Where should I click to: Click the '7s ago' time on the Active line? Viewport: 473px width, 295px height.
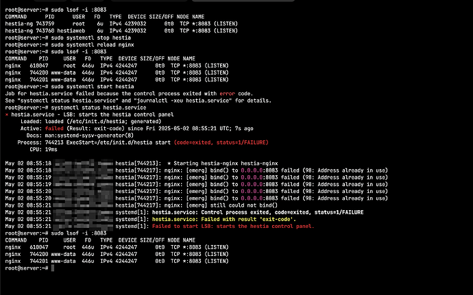click(x=244, y=129)
